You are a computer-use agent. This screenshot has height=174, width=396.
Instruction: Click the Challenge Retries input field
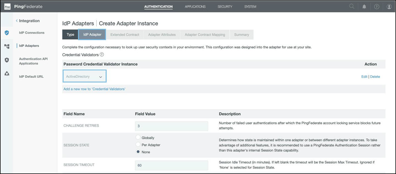tap(171, 126)
